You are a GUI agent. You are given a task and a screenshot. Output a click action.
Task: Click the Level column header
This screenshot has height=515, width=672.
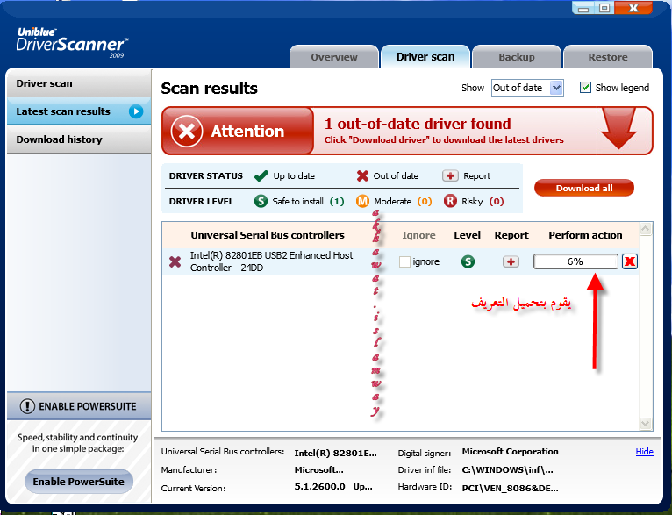pyautogui.click(x=467, y=235)
